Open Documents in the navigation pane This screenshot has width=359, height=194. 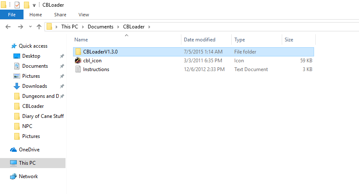coord(35,66)
